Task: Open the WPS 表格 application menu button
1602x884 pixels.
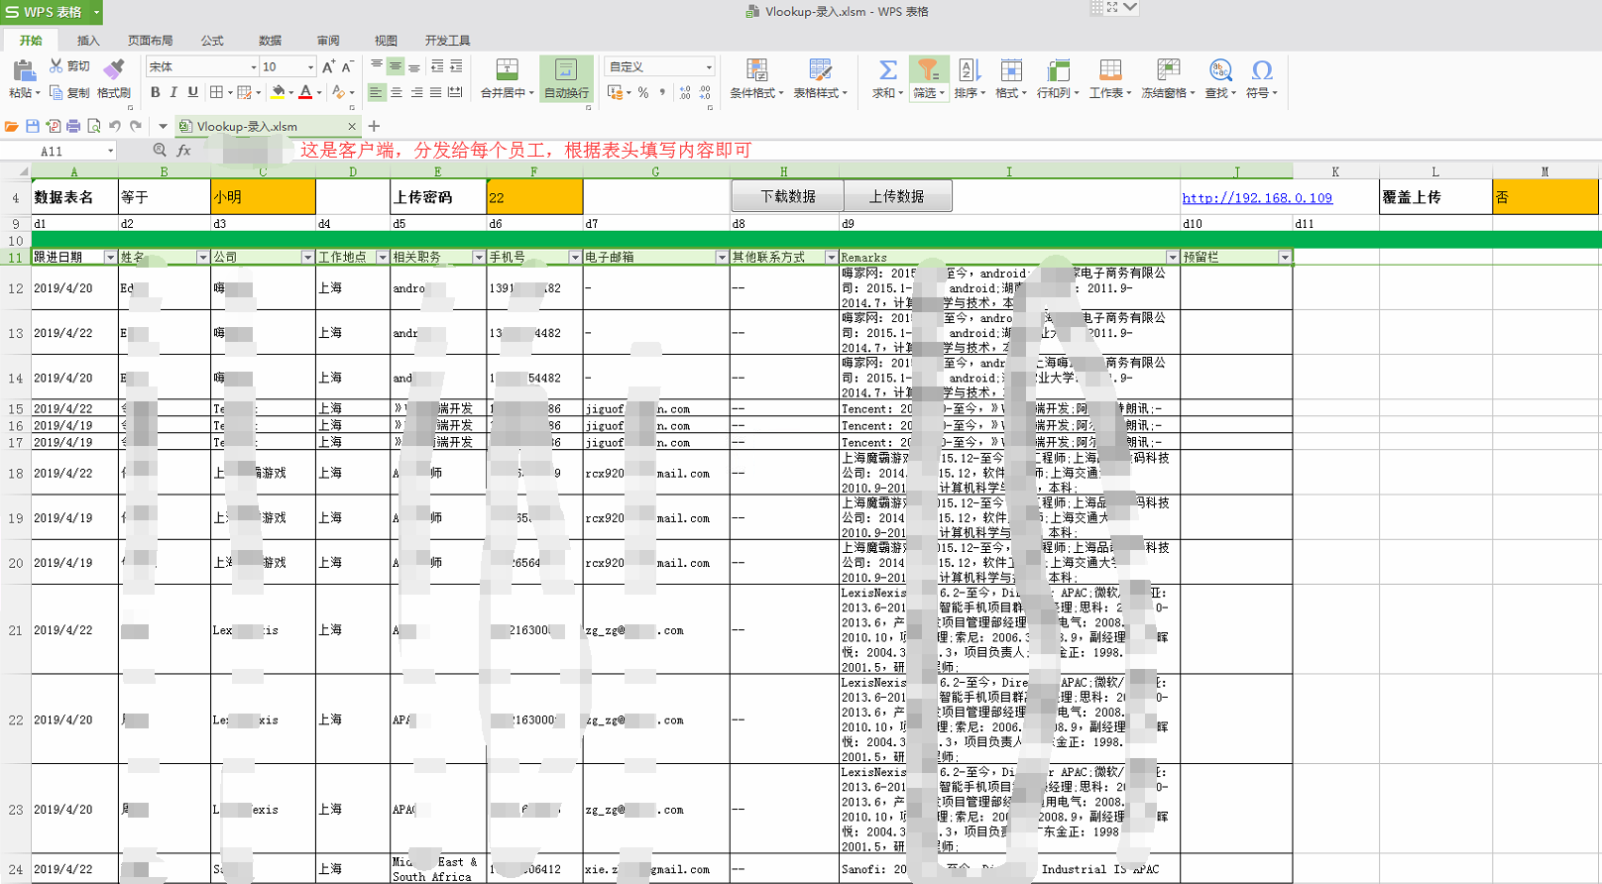Action: 51,12
